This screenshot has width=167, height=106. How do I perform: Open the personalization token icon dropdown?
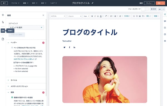143,16
